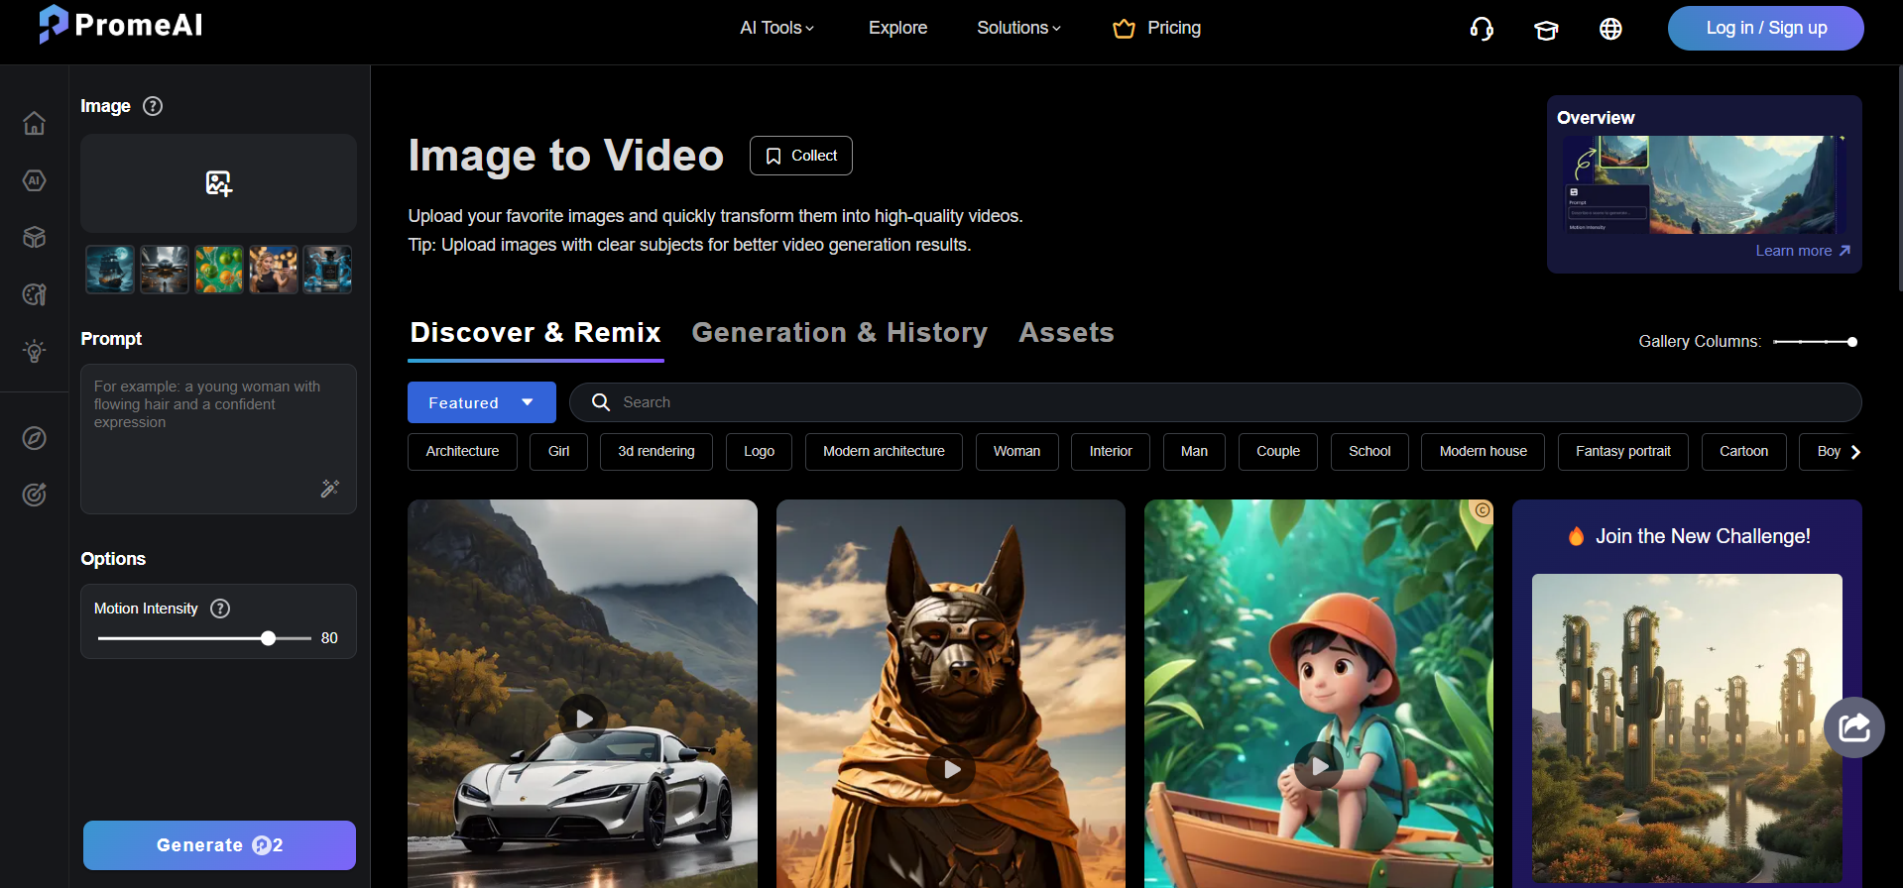Click the Motion Intensity help icon
Image resolution: width=1903 pixels, height=888 pixels.
click(220, 609)
